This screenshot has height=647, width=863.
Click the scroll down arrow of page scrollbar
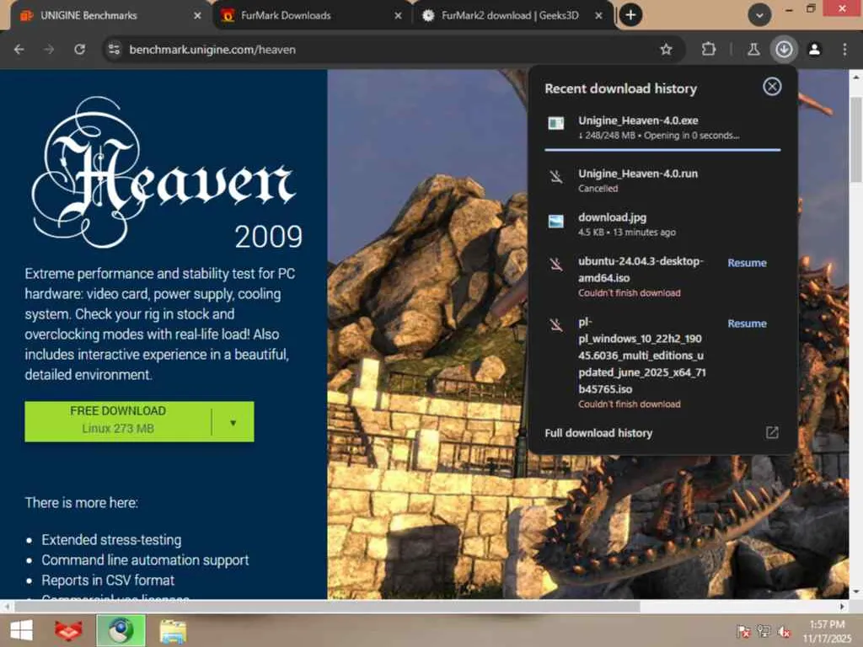pos(856,592)
